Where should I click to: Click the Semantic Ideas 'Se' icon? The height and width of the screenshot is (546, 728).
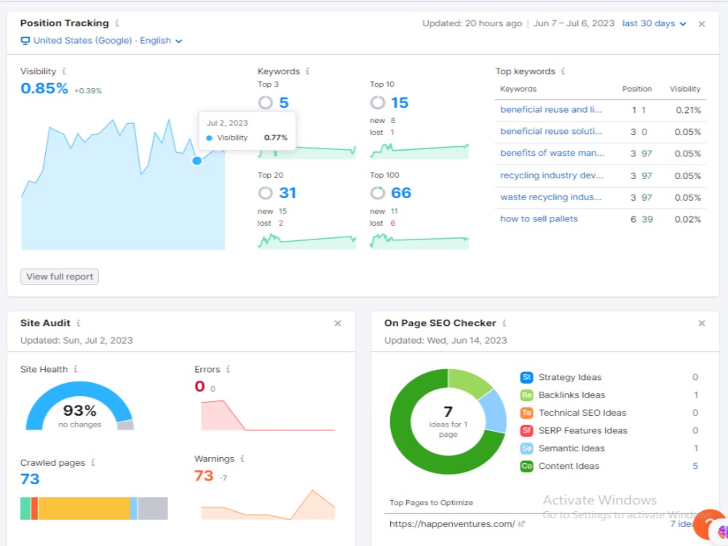(x=526, y=448)
